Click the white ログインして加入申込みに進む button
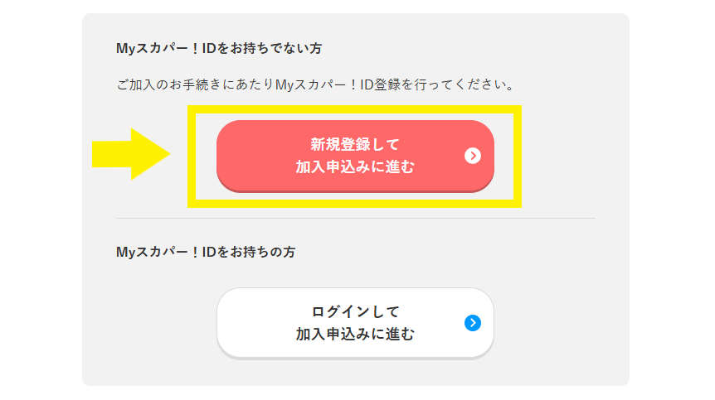This screenshot has height=400, width=715. click(355, 323)
